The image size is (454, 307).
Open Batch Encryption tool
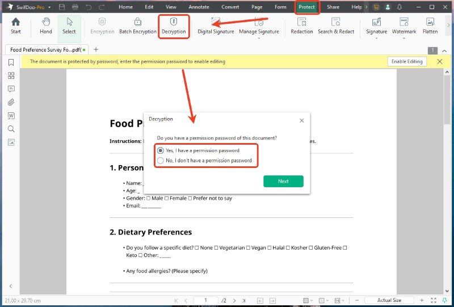click(138, 26)
